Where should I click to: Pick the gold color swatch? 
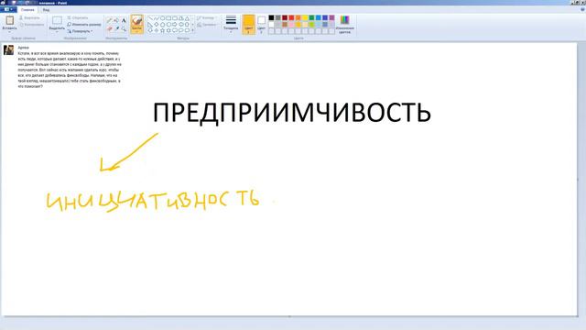298,25
